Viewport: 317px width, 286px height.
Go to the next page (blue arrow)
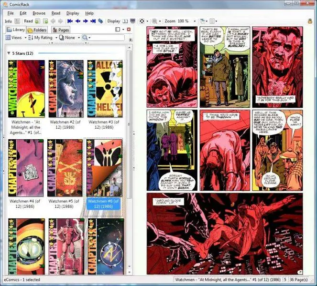pyautogui.click(x=85, y=21)
